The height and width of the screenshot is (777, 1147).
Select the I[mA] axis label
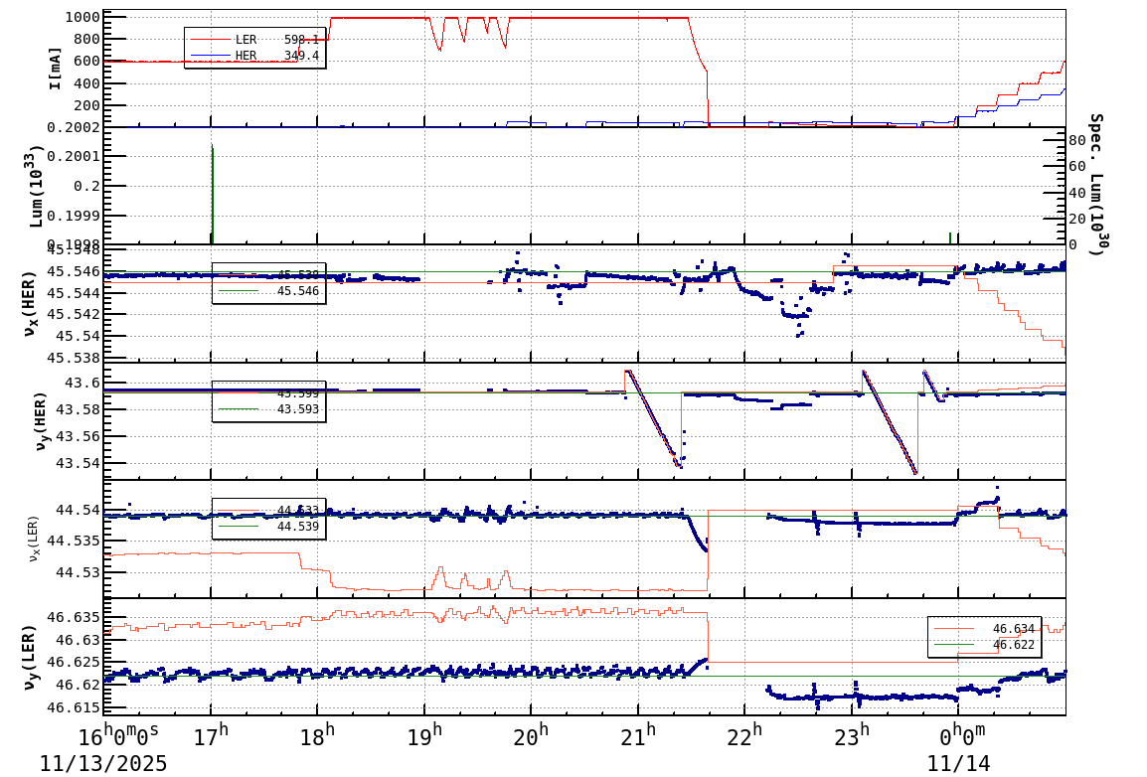[x=55, y=70]
